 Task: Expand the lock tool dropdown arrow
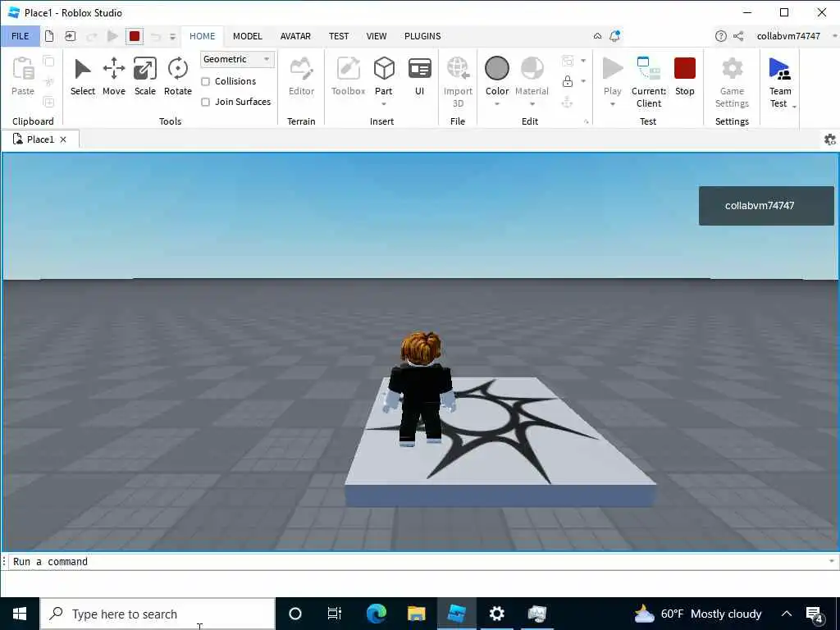pos(583,81)
